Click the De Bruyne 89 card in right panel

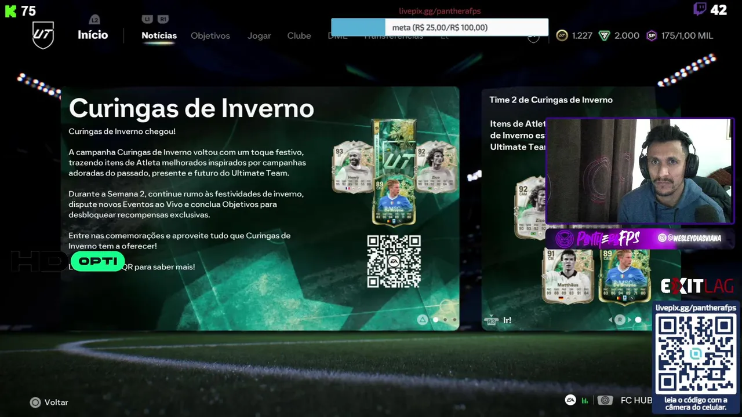coord(624,277)
